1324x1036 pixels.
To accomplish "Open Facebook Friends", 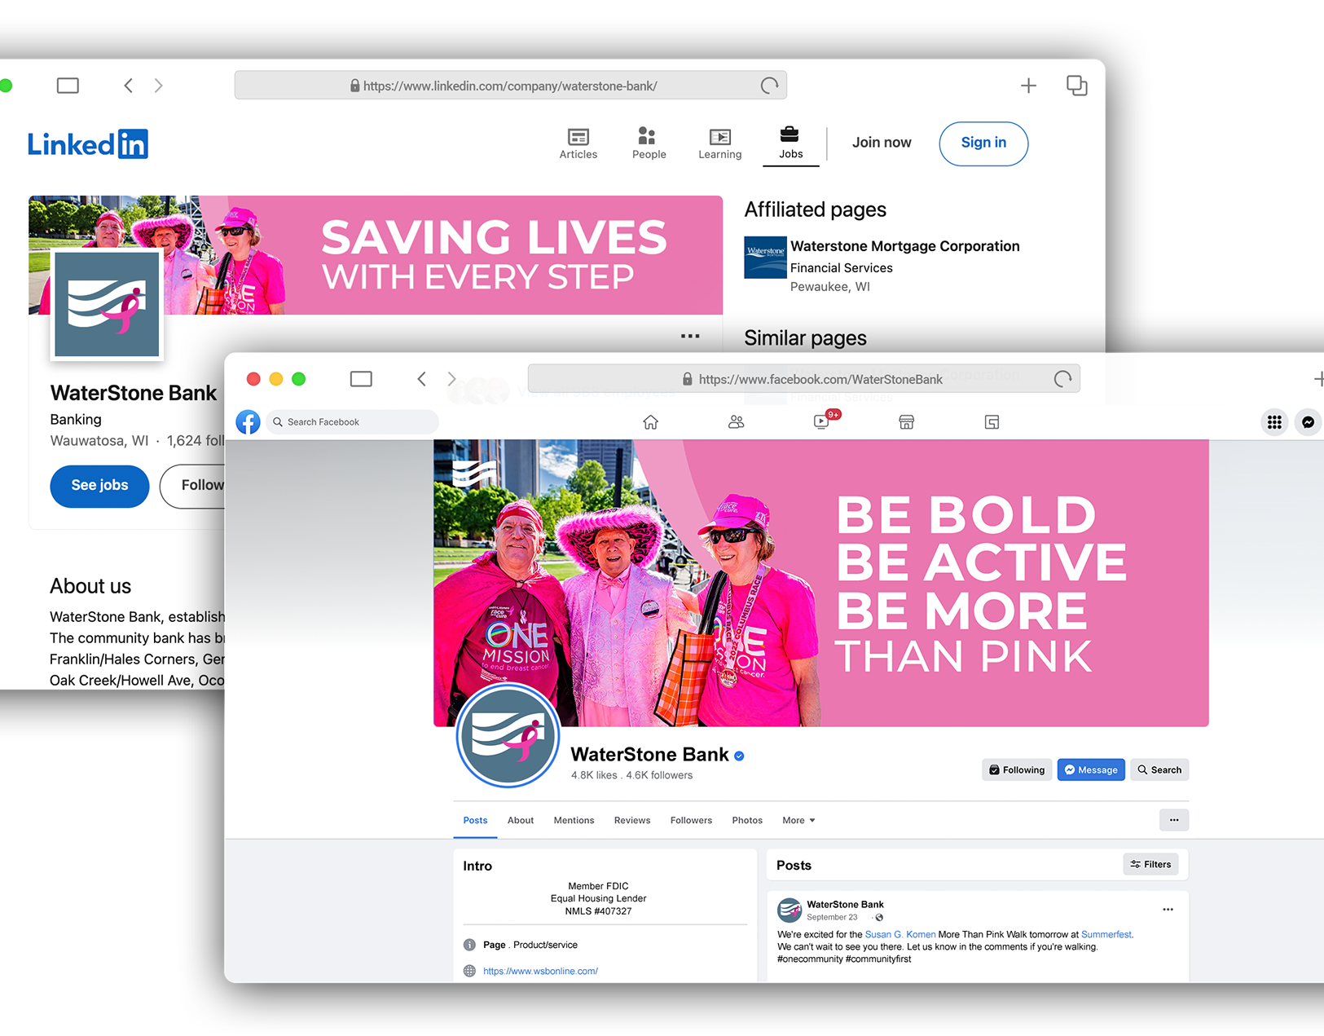I will [736, 422].
